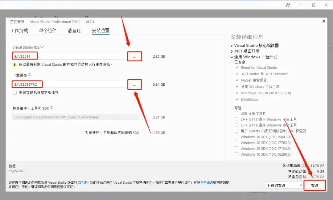
Task: Check Windows 10 SDK (10.0.19041.0)
Action: point(236,137)
